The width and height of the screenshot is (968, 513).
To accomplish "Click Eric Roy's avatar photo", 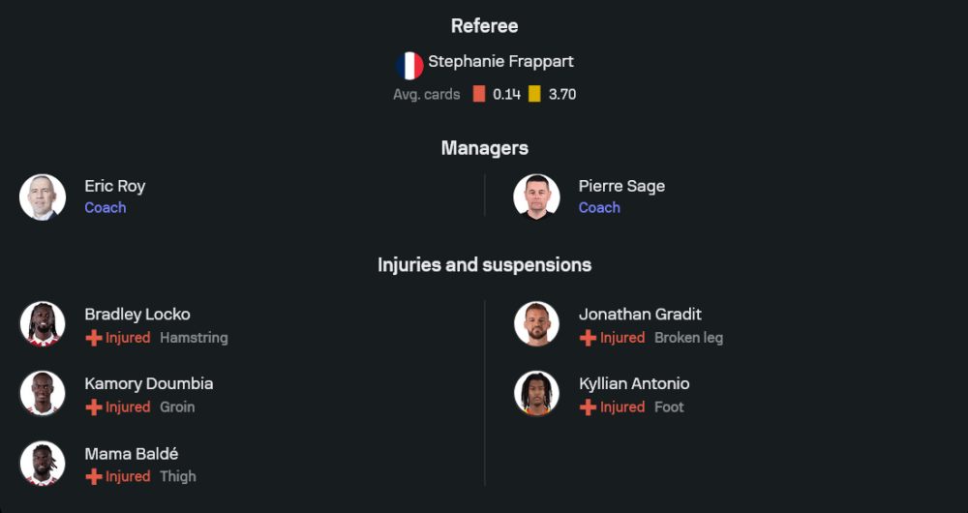I will click(43, 196).
